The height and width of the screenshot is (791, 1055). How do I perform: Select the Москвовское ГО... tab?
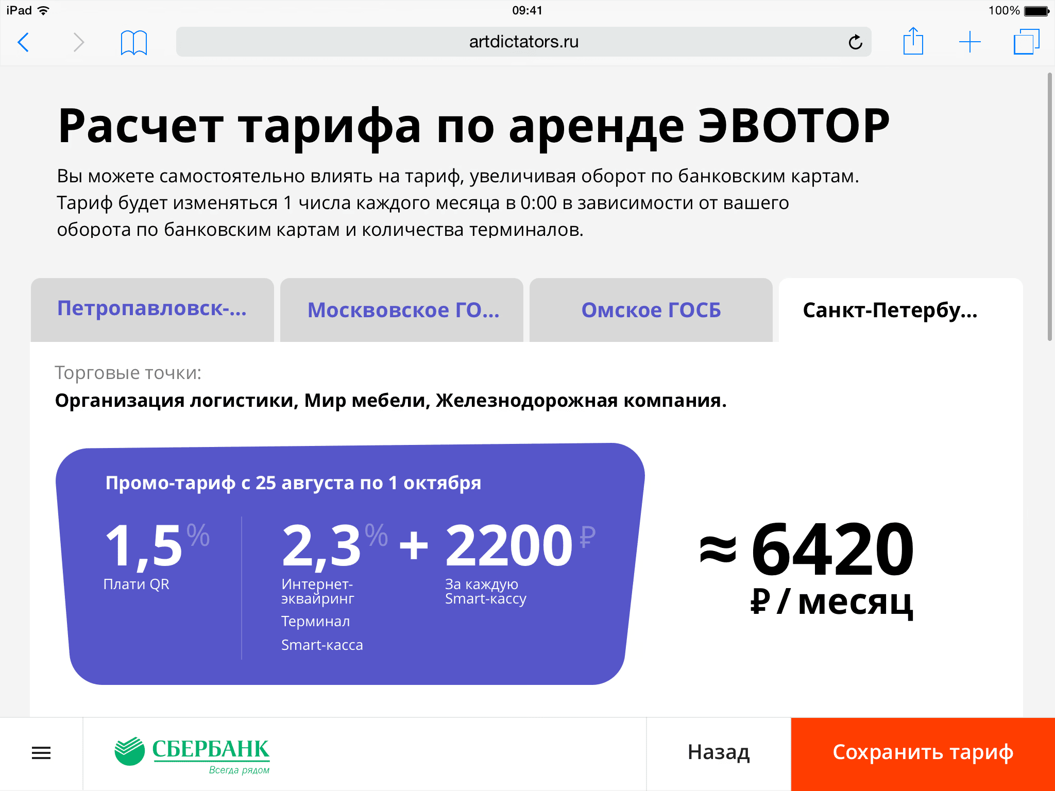[x=402, y=310]
